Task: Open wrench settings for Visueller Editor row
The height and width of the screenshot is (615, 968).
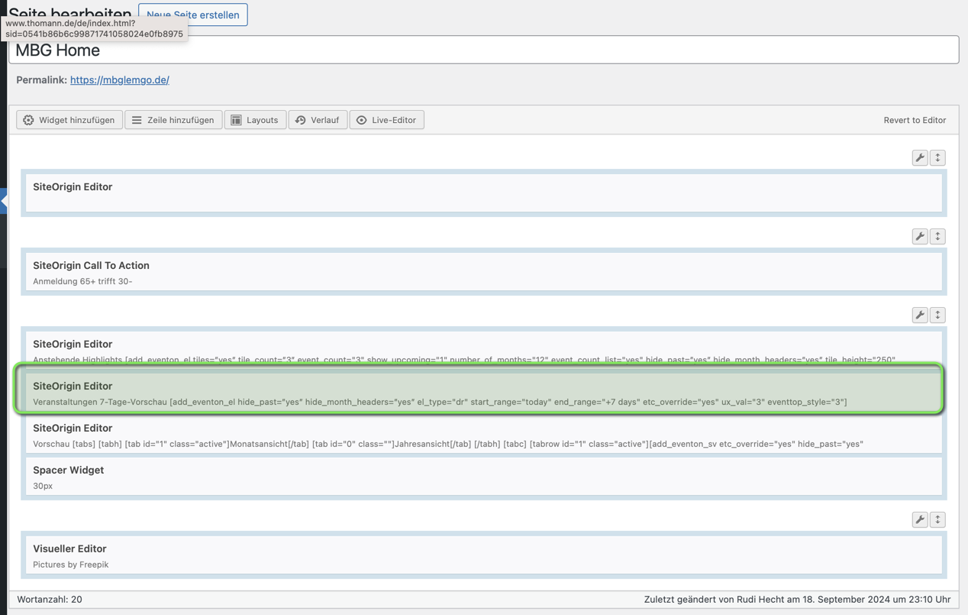Action: pos(920,520)
